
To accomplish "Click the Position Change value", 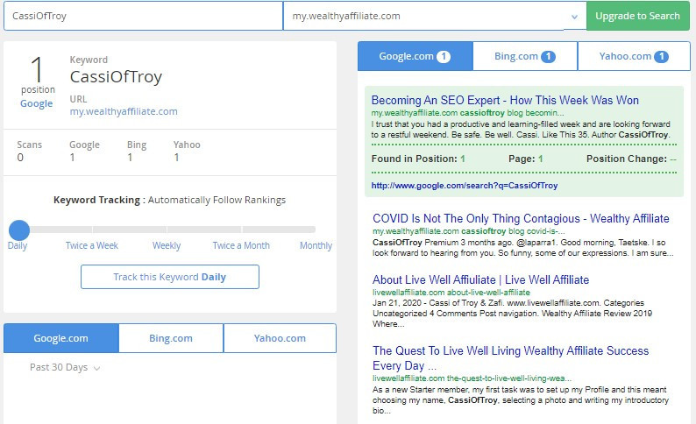I will 673,159.
